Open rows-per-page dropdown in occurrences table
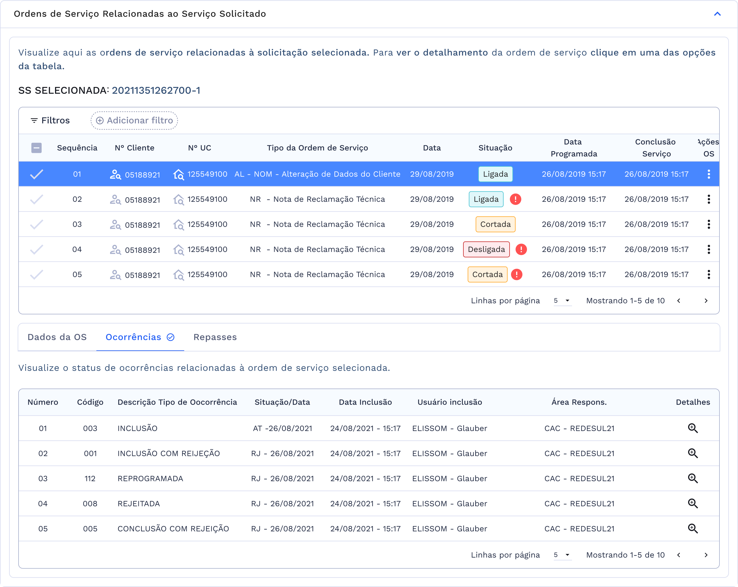The height and width of the screenshot is (587, 738). click(x=562, y=554)
